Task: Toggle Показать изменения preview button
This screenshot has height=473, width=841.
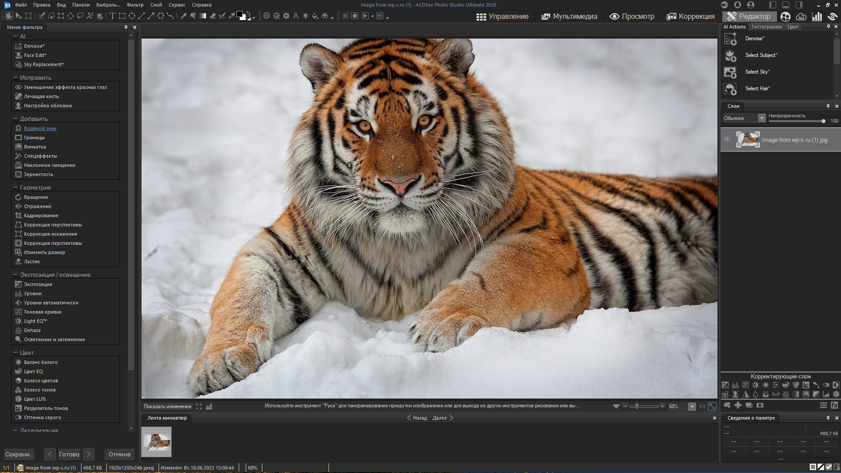Action: (x=167, y=406)
